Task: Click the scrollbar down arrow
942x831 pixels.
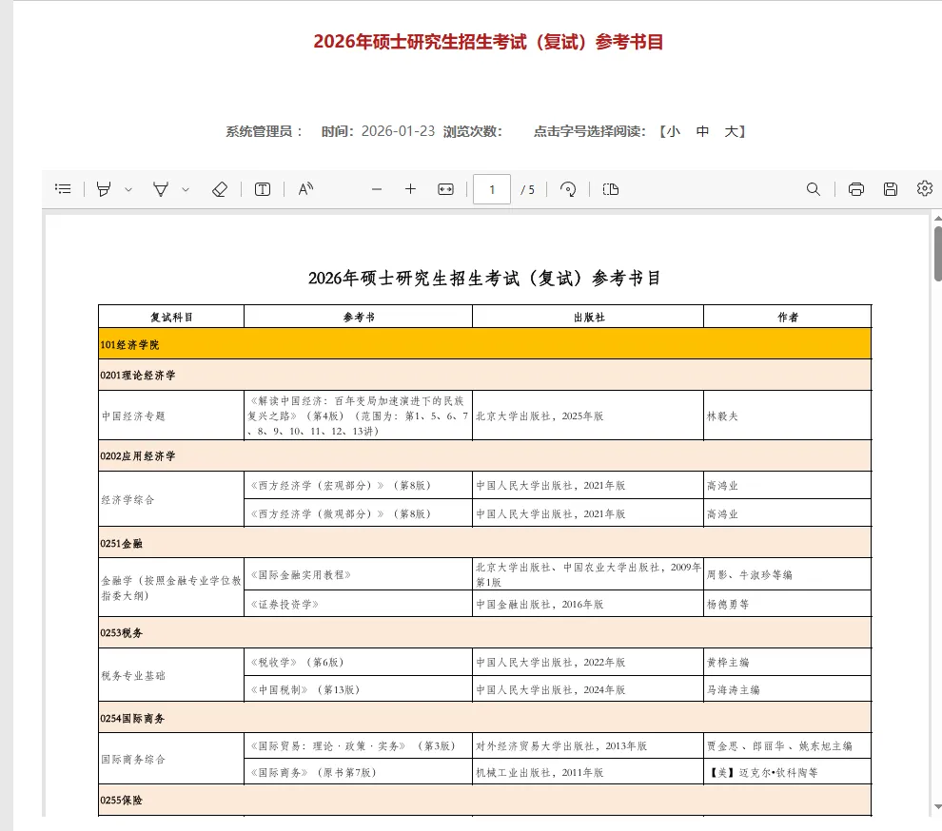Action: [938, 806]
